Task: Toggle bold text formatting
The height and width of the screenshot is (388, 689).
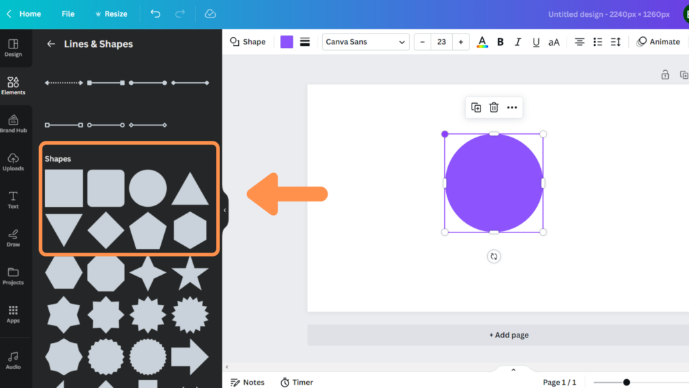Action: [500, 42]
